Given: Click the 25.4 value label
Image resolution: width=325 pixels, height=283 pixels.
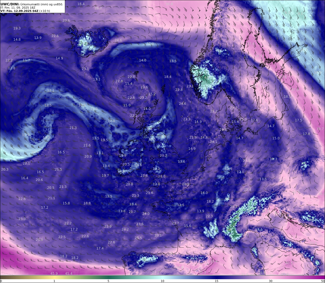Looking at the screenshot, I should [248, 190].
